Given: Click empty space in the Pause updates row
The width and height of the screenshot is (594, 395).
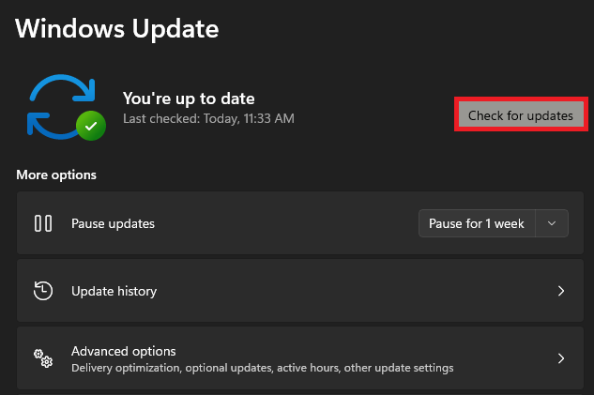Looking at the screenshot, I should [282, 223].
